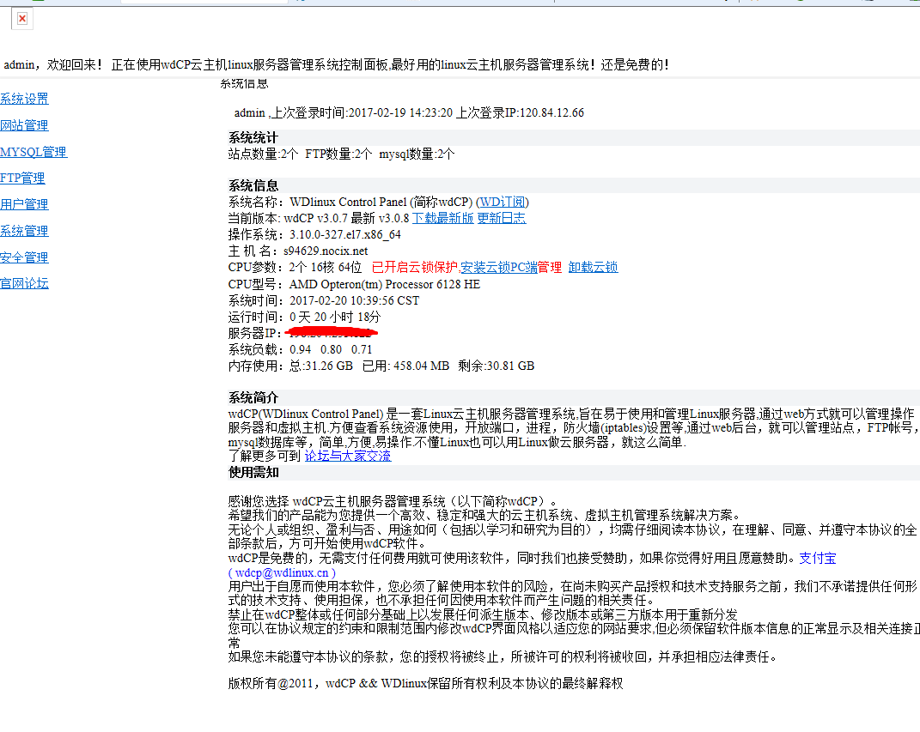Open 网站管理 in the sidebar
920x732 pixels.
pyautogui.click(x=24, y=125)
